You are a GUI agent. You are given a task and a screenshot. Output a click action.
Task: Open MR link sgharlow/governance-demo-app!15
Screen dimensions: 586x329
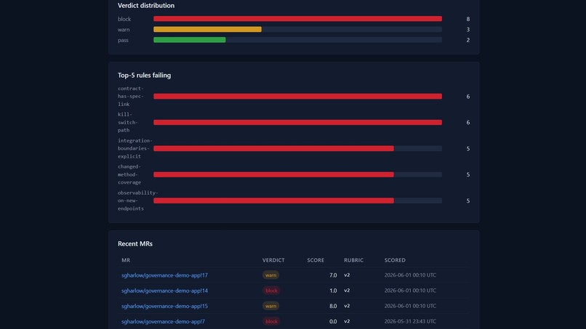pos(164,306)
